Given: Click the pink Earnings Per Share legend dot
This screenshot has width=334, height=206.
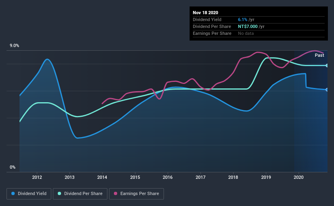Looking at the screenshot, I should pyautogui.click(x=116, y=193).
